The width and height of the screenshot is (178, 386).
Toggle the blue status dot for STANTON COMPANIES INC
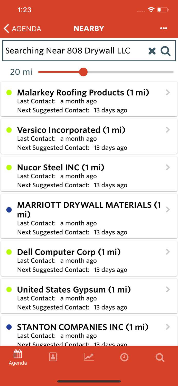click(9, 327)
